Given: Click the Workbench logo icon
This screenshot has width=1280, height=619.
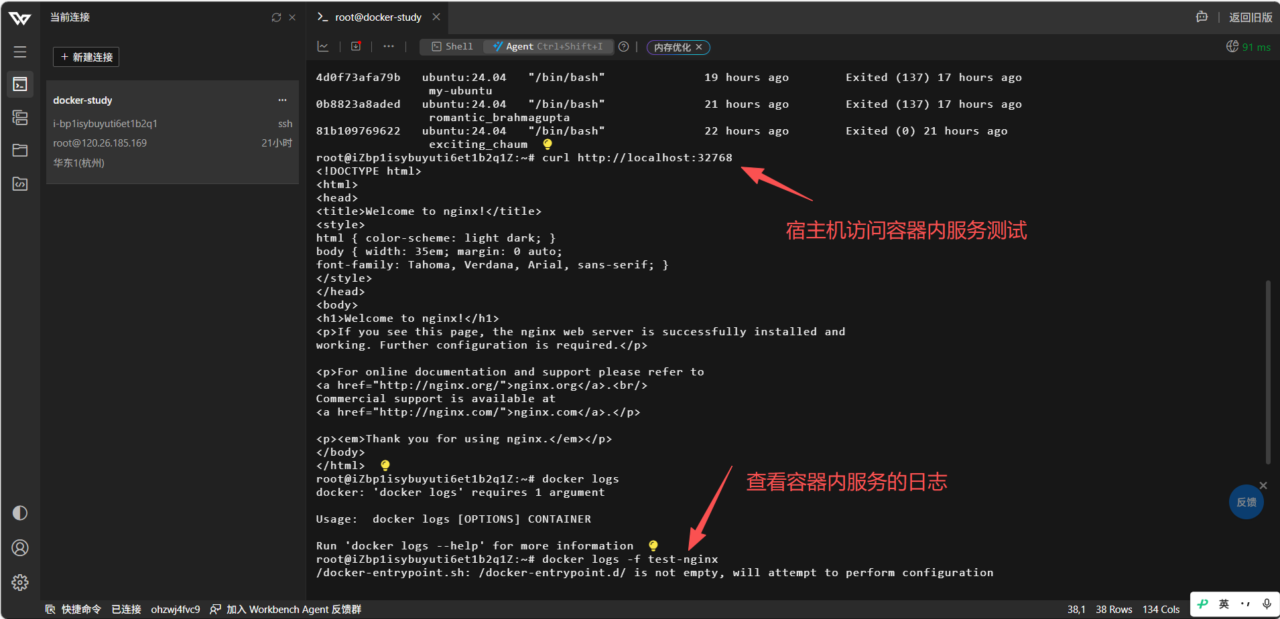Looking at the screenshot, I should (x=20, y=18).
